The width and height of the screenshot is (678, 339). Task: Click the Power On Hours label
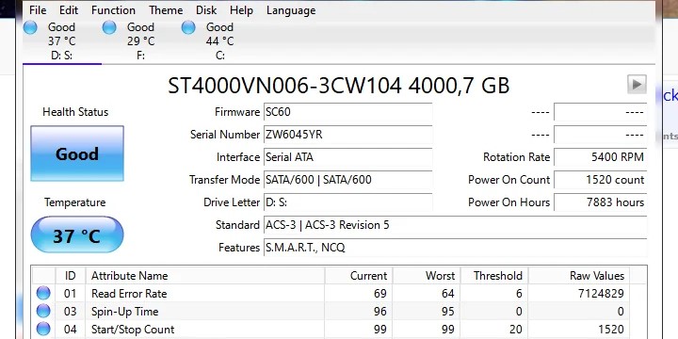(508, 202)
